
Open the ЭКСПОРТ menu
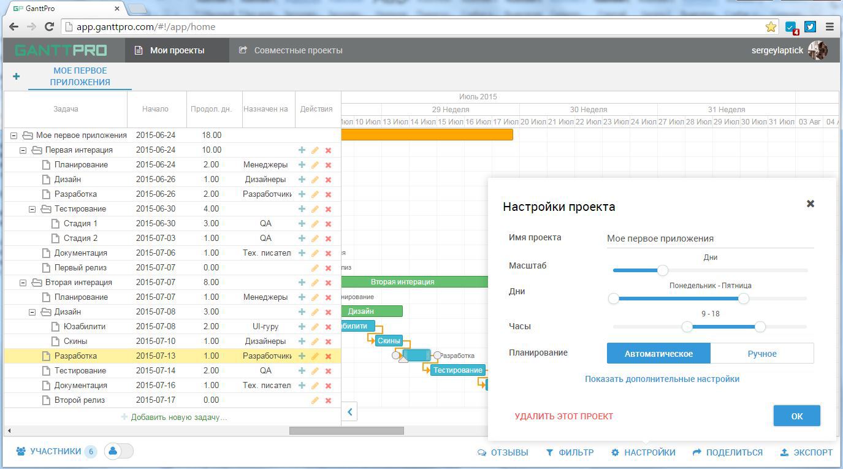click(806, 452)
